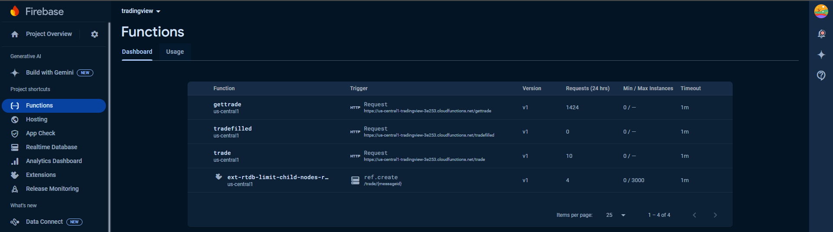Go to next page of functions
Viewport: 833px width, 232px height.
pos(715,215)
